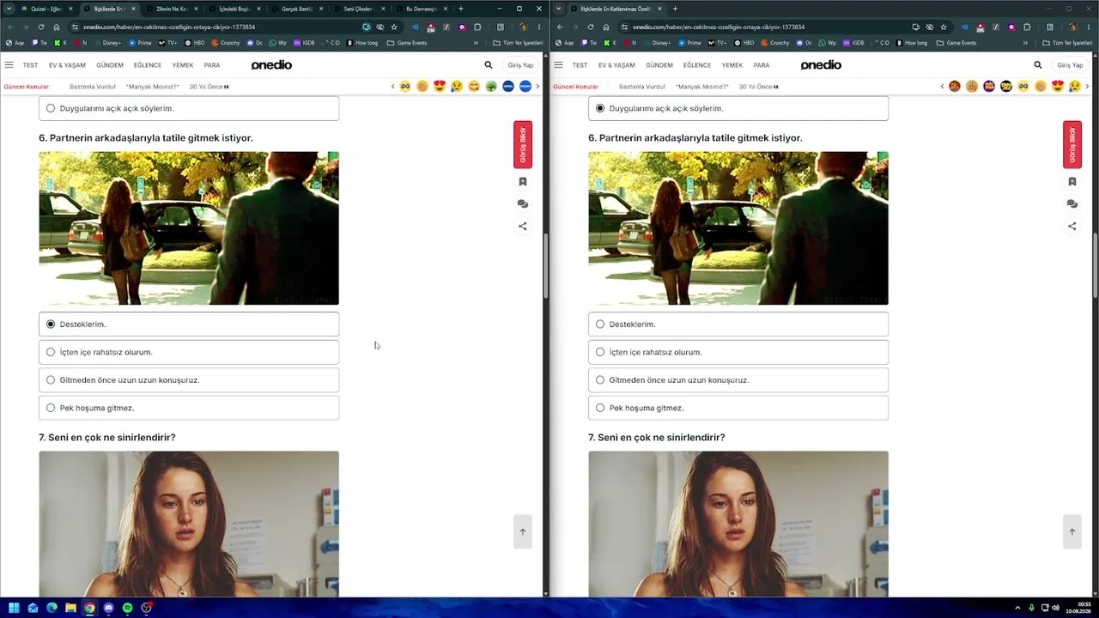This screenshot has width=1099, height=618.
Task: Click the previous arrow of emoji strip, right window
Action: (x=943, y=87)
